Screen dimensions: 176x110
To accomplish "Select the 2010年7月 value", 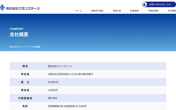I will 53,82.
